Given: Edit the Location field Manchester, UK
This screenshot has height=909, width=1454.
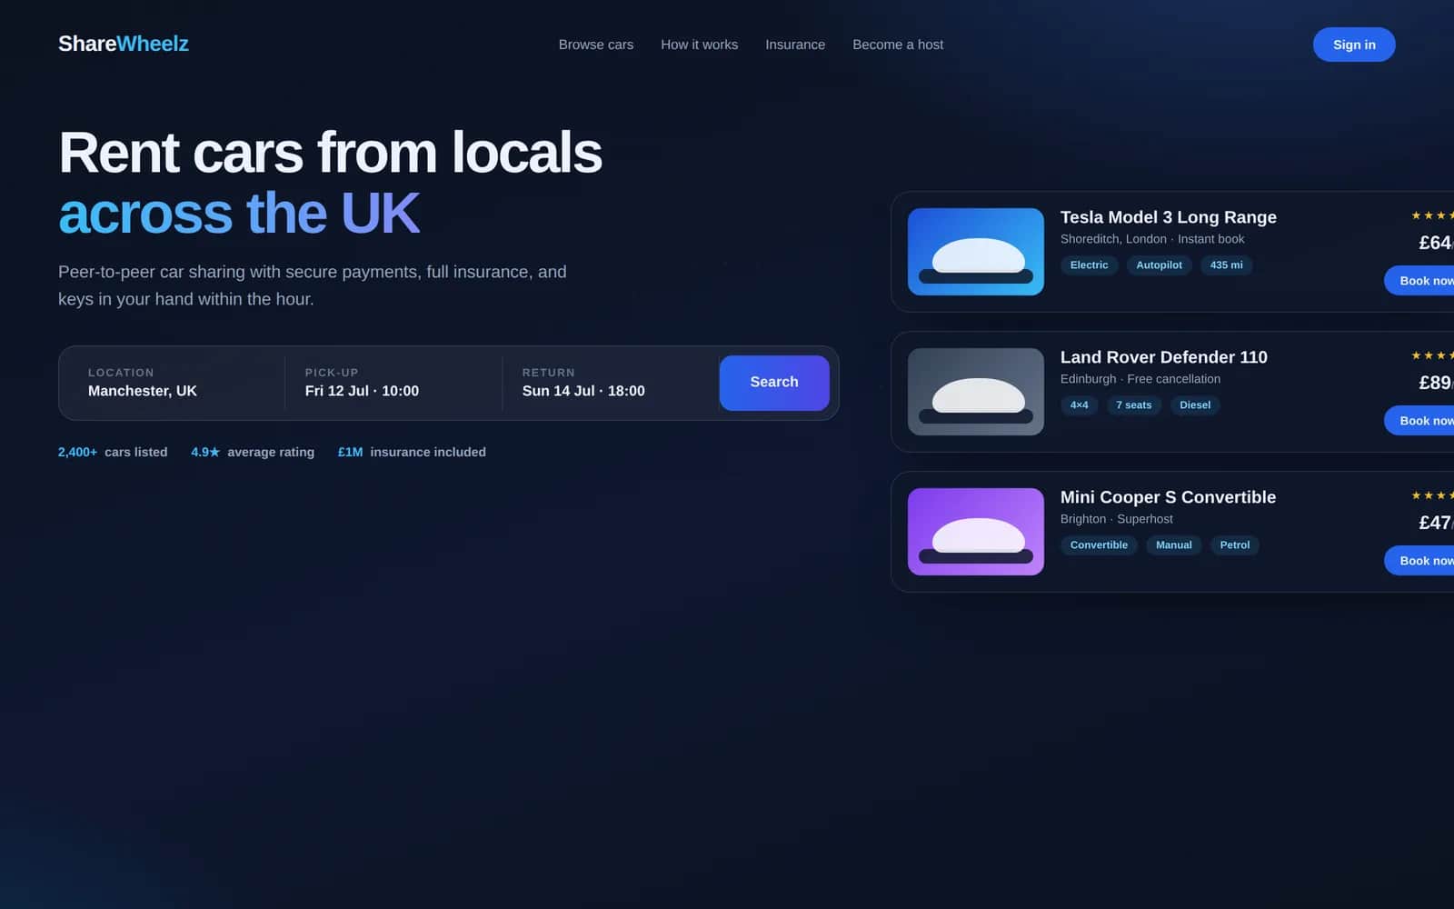Looking at the screenshot, I should coord(176,383).
